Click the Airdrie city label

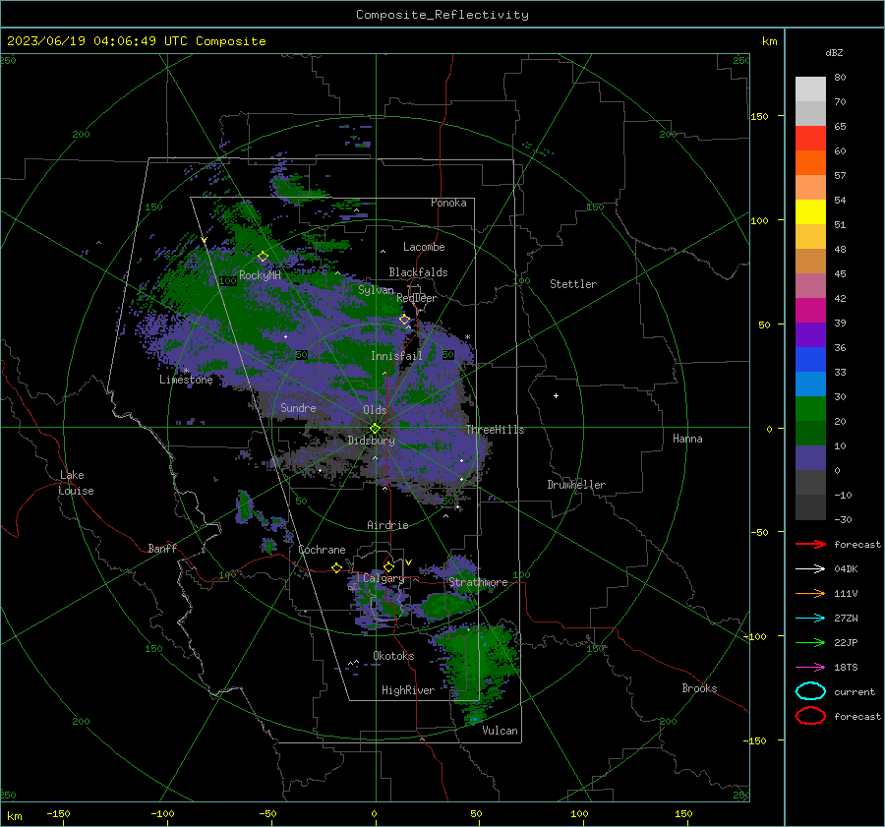click(387, 525)
